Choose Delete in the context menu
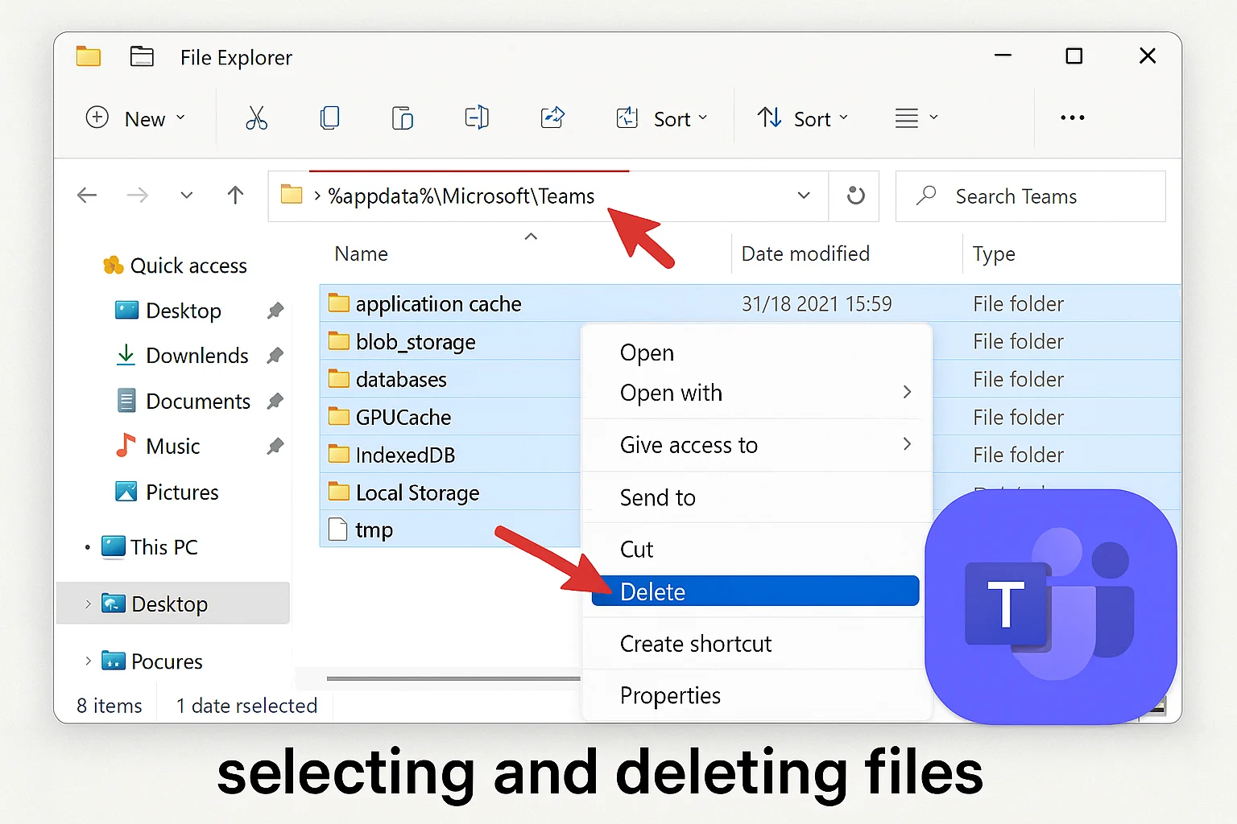 (x=755, y=591)
